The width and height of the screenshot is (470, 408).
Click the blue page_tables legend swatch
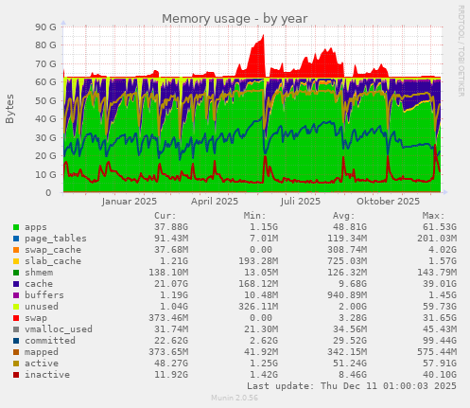[x=16, y=239]
